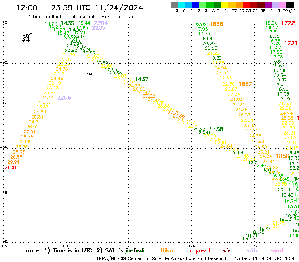Click the cyan legend swatch
This screenshot has height=262, width=299.
181,5
